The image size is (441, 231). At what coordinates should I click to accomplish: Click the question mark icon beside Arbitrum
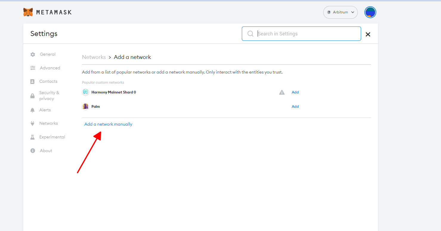pyautogui.click(x=329, y=12)
